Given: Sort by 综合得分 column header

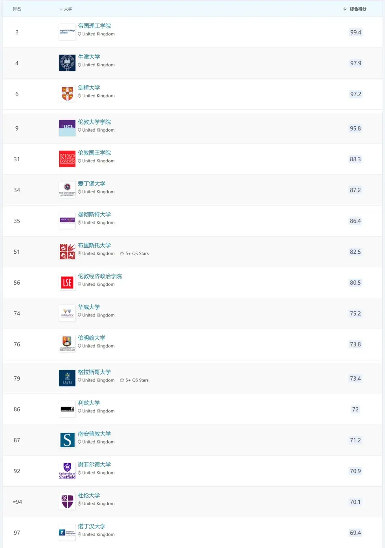Looking at the screenshot, I should pos(358,9).
